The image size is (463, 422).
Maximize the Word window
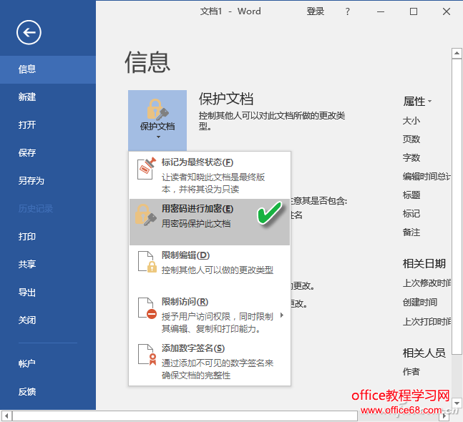click(x=414, y=11)
